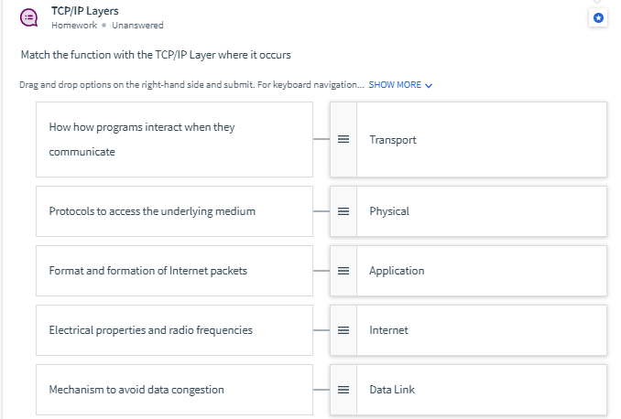Click the TCP/IP Layers question title
Viewport: 621px width, 419px height.
(84, 11)
